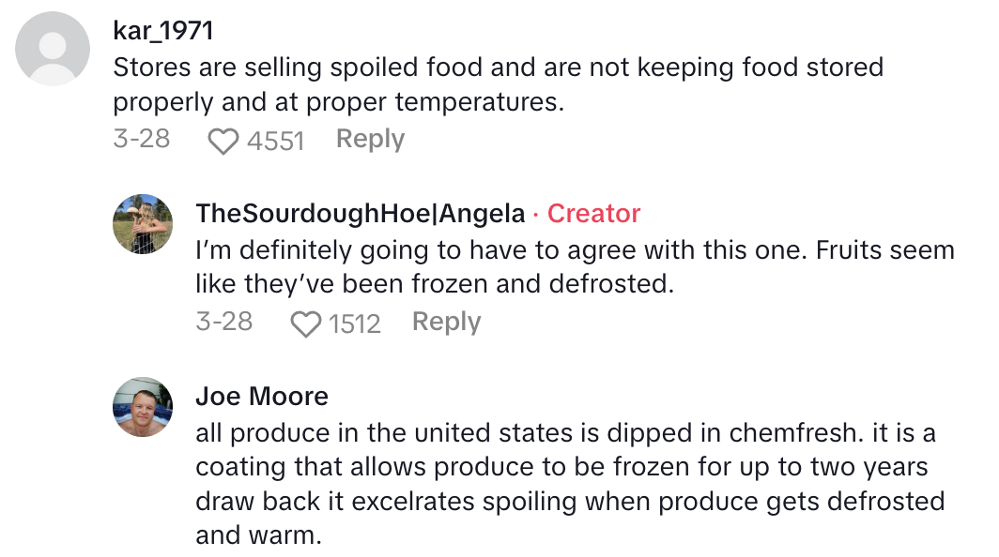This screenshot has height=557, width=999.
Task: Click the 1512 like count
Action: (x=357, y=322)
